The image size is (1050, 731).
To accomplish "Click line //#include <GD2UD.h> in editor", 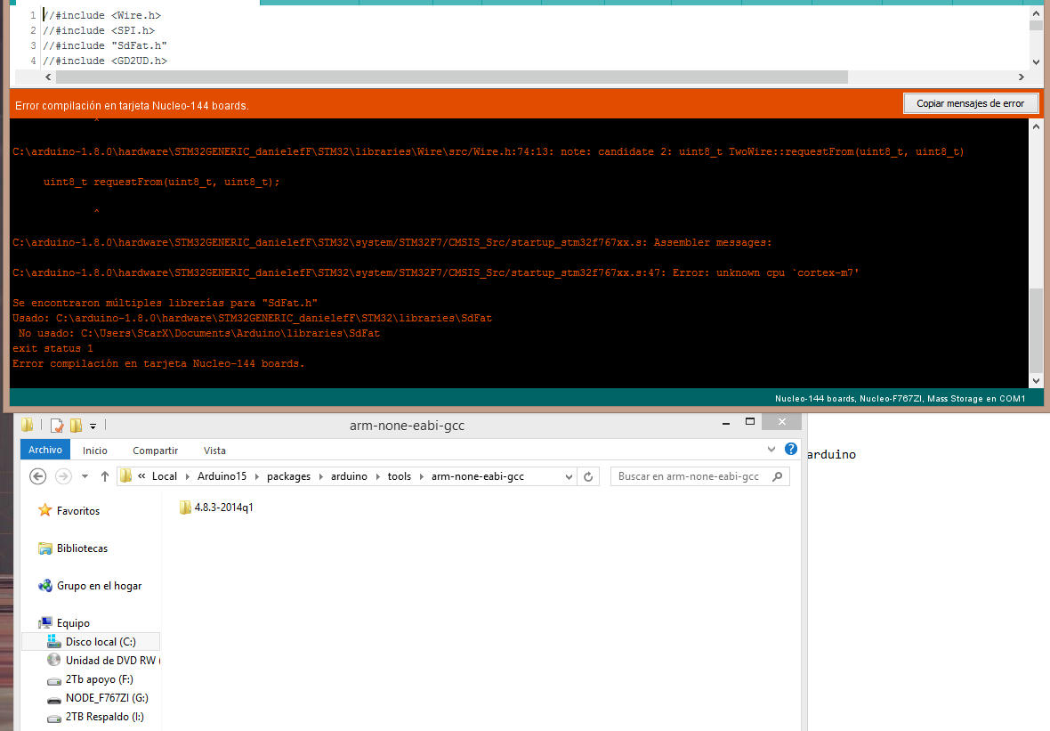I will pyautogui.click(x=105, y=61).
